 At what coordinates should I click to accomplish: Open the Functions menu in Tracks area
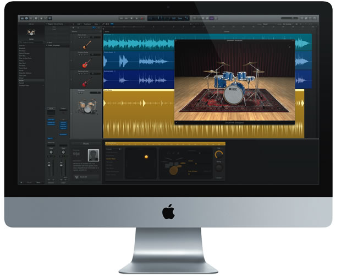click(87, 24)
